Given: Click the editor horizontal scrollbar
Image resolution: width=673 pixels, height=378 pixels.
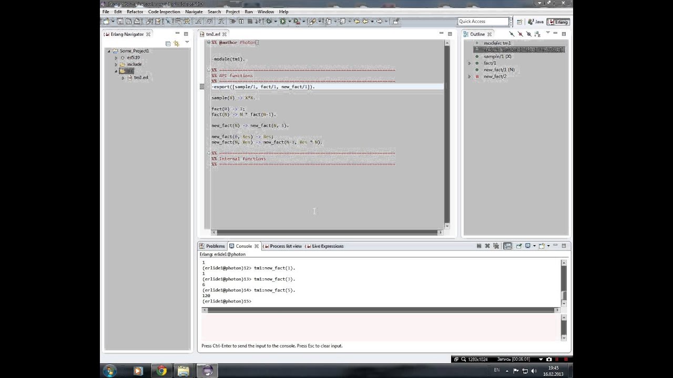Looking at the screenshot, I should (x=326, y=232).
